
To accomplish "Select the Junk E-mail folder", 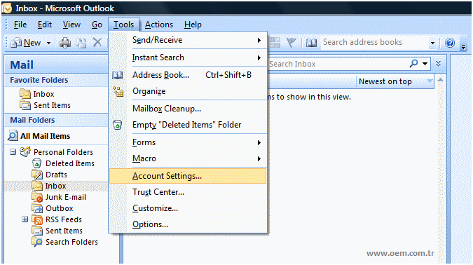I will pos(65,198).
